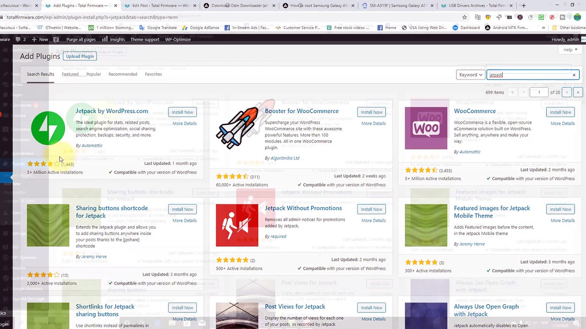The height and width of the screenshot is (329, 586).
Task: Bookmark this page with the star icon
Action: point(464,17)
